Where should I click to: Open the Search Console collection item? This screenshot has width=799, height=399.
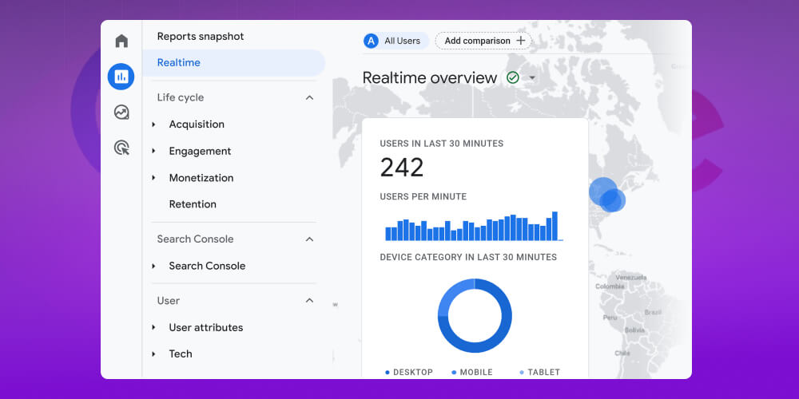207,266
